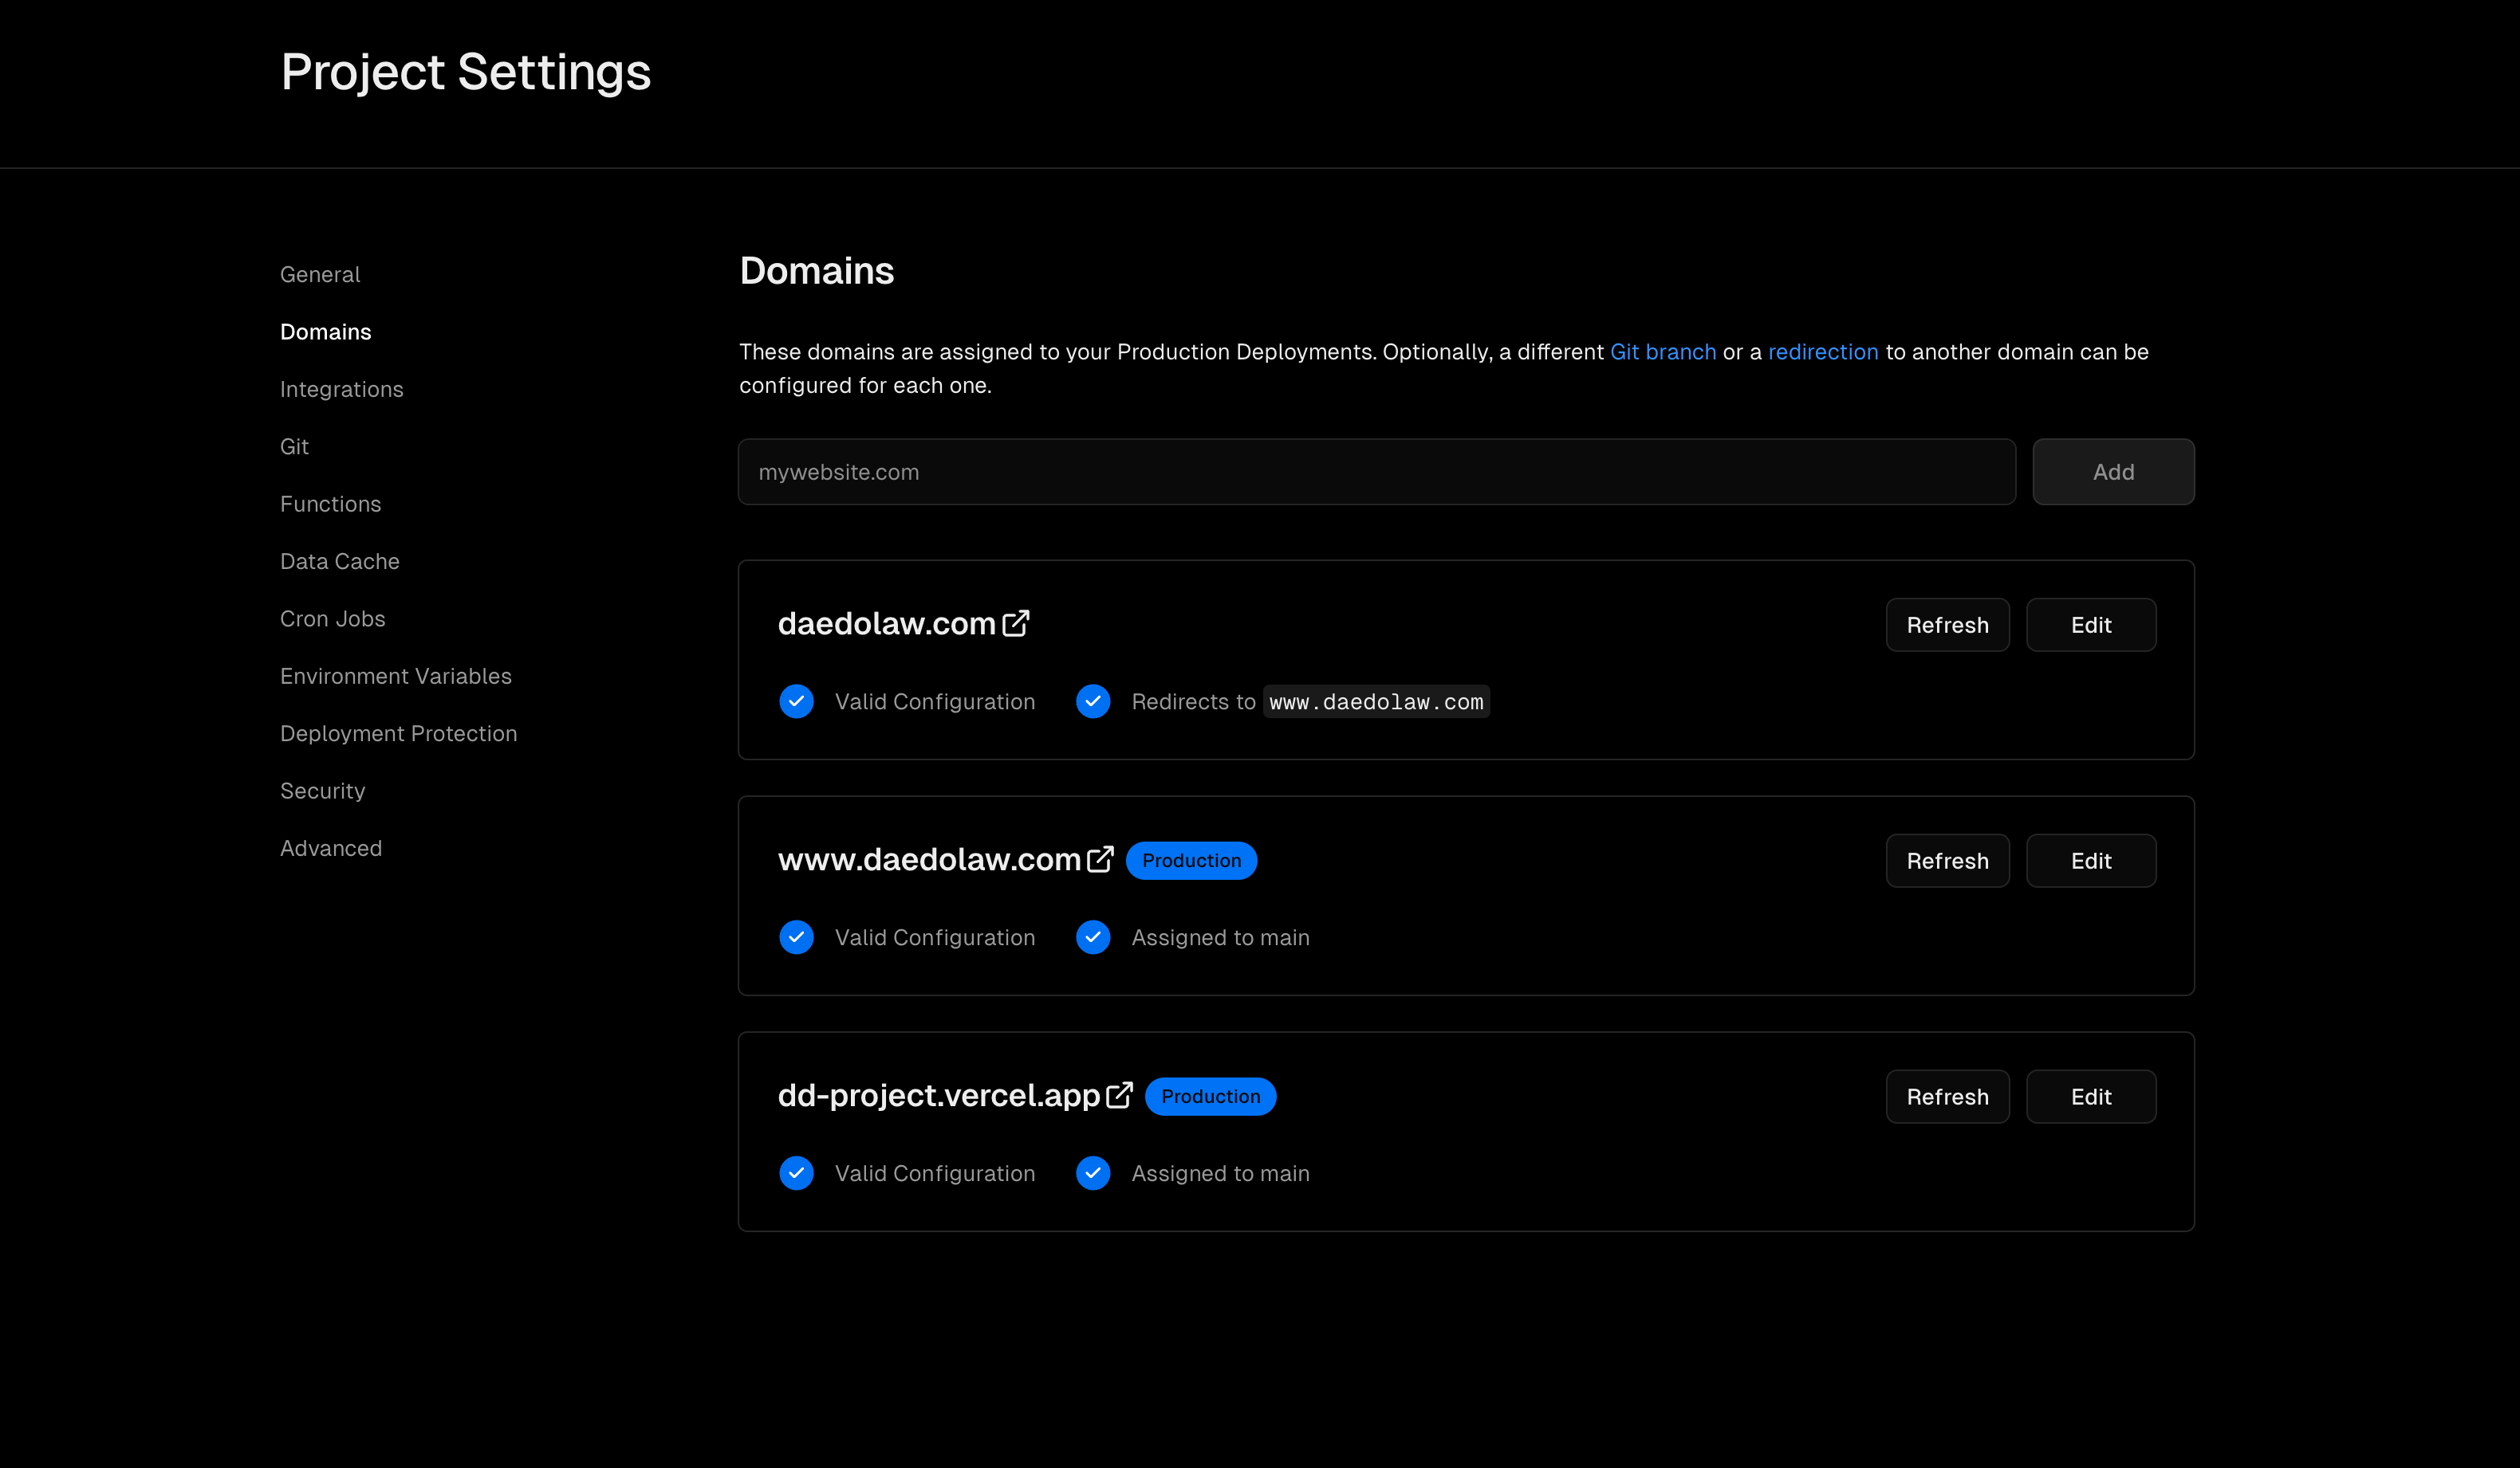Select Domains in settings sidebar
2520x1468 pixels.
pyautogui.click(x=326, y=332)
